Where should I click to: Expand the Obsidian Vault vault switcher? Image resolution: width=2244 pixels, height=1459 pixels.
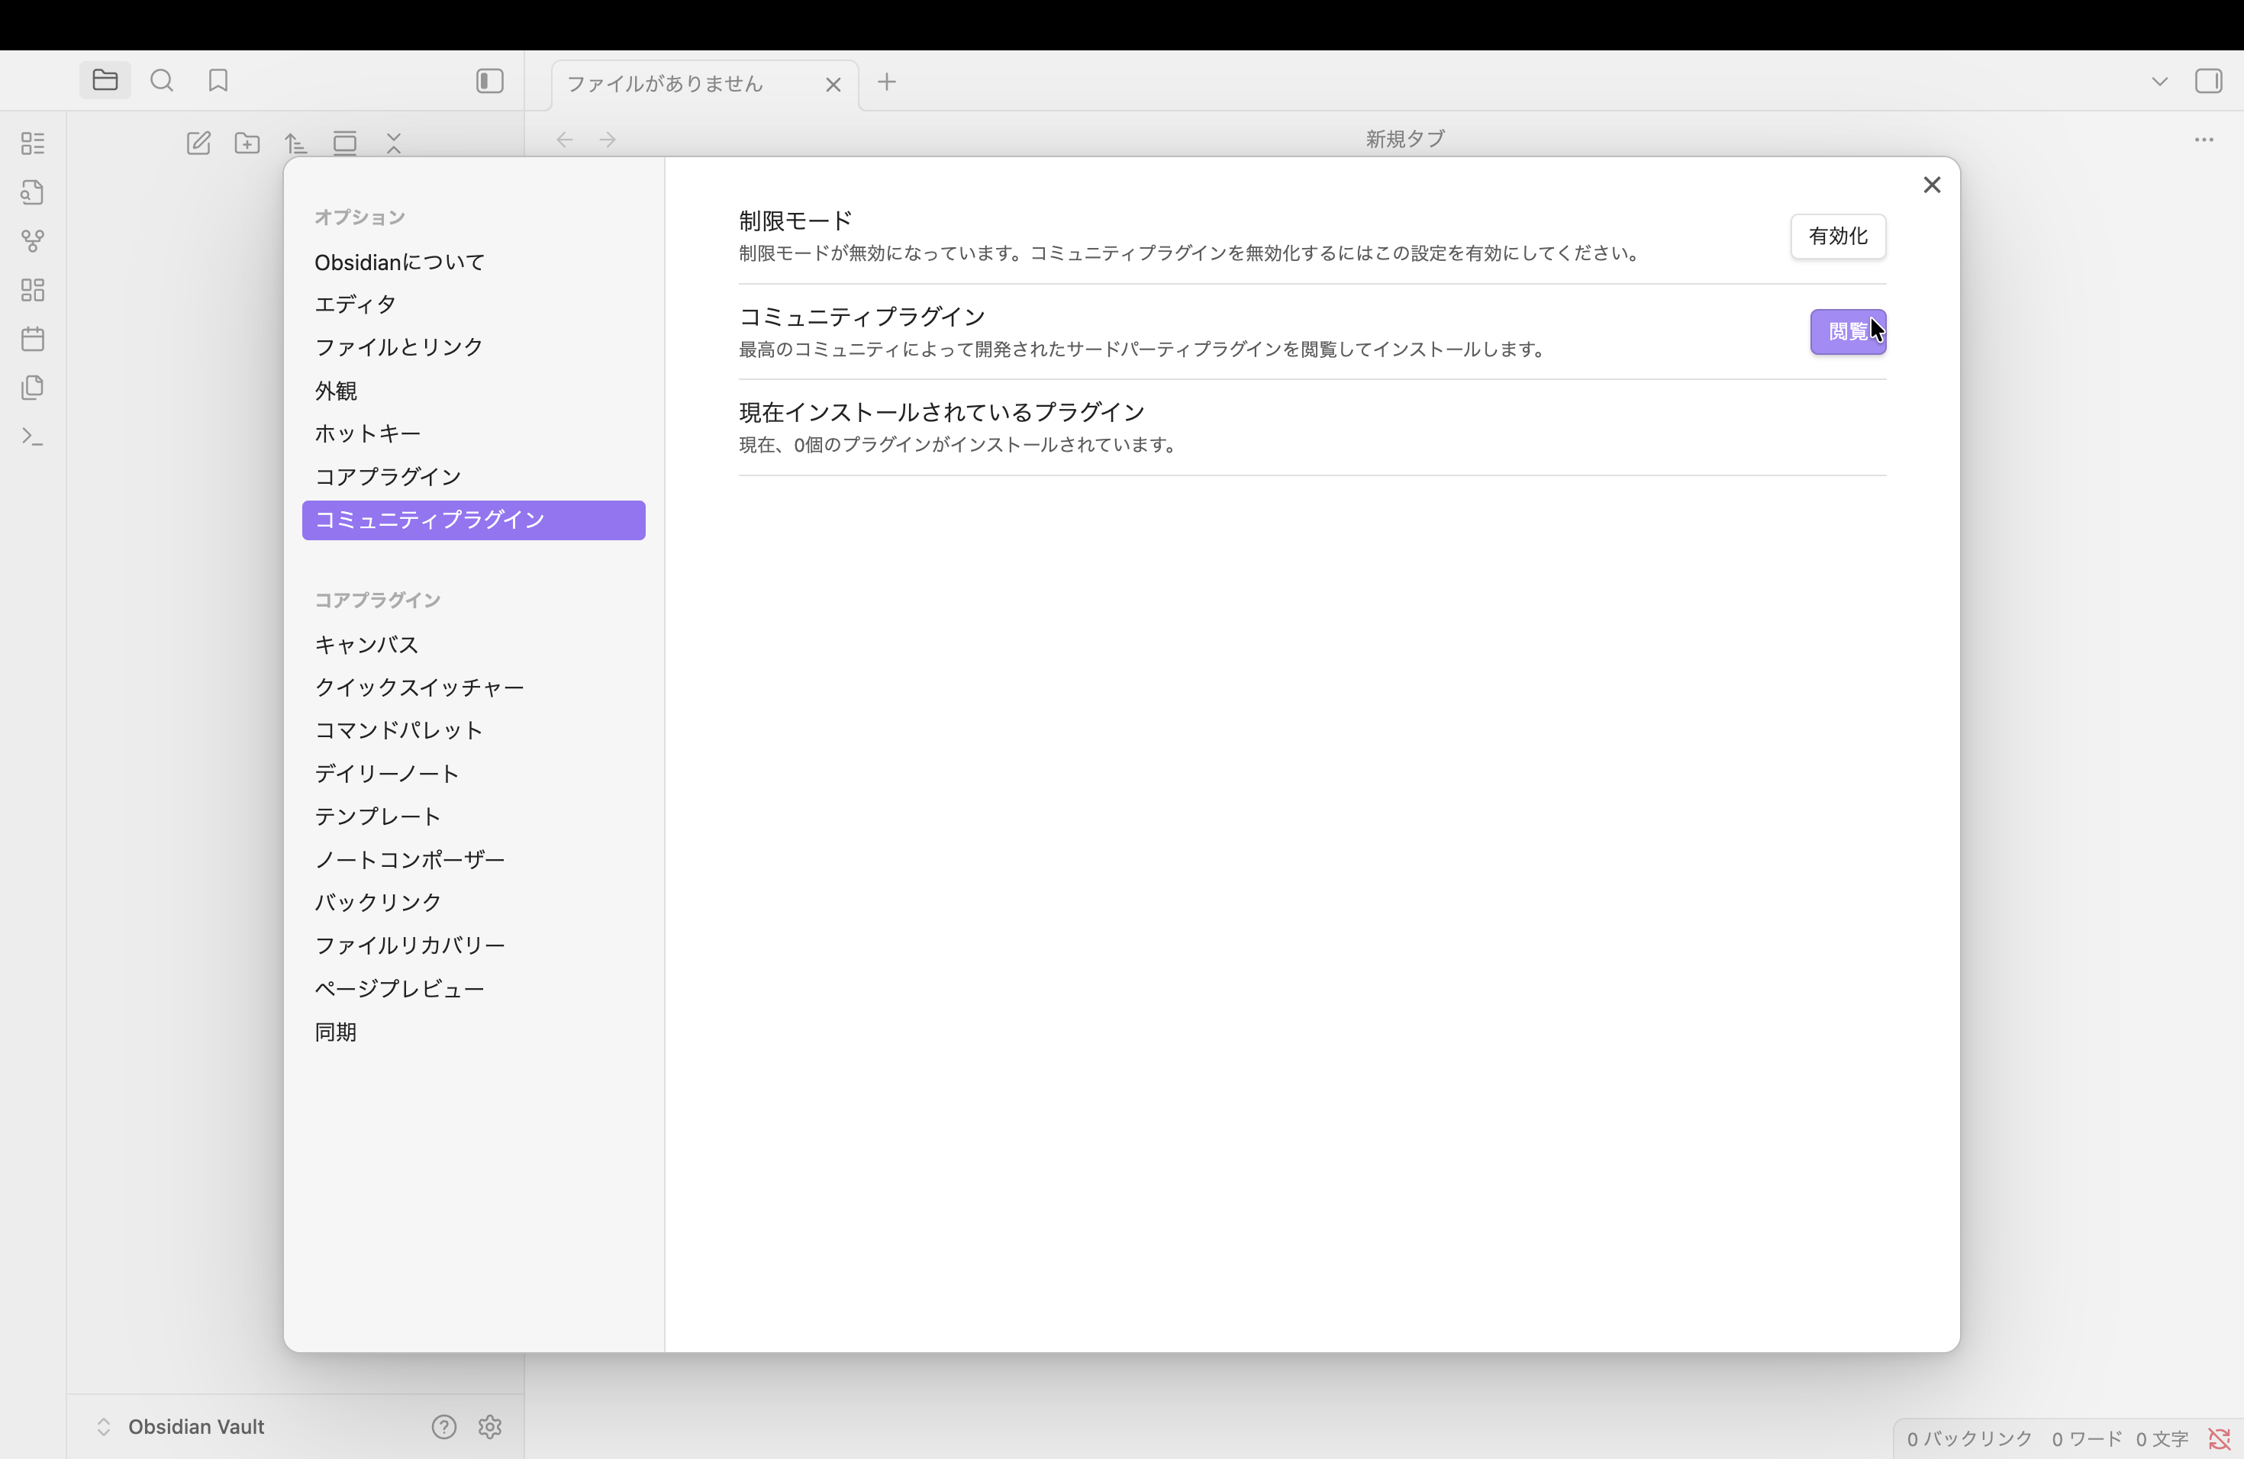click(x=104, y=1427)
